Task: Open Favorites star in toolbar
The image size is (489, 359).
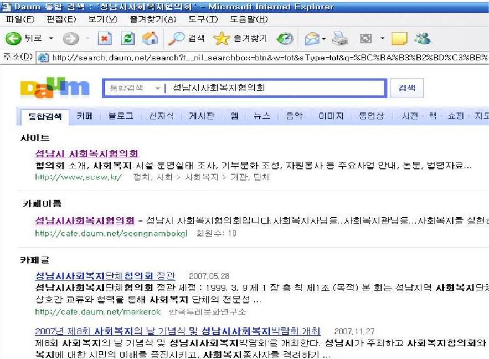Action: 222,38
